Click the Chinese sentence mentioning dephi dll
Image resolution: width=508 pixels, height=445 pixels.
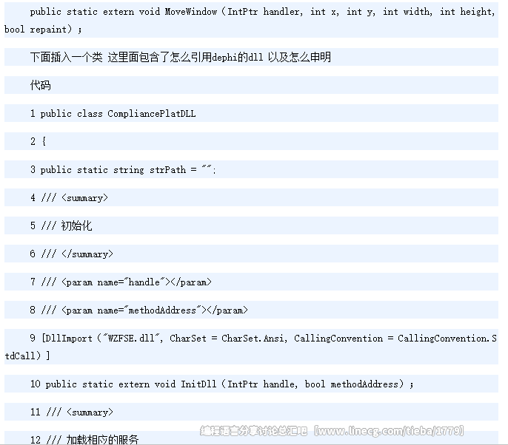[x=180, y=58]
